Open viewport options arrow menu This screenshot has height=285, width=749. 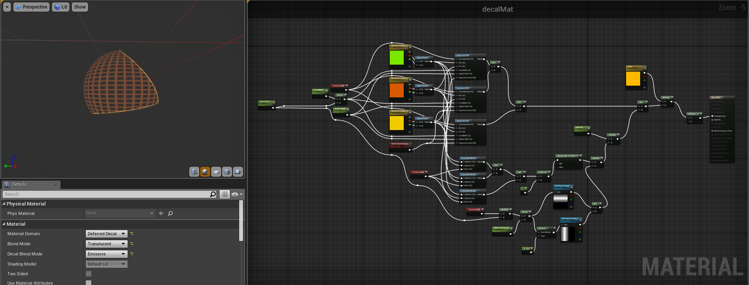(7, 7)
